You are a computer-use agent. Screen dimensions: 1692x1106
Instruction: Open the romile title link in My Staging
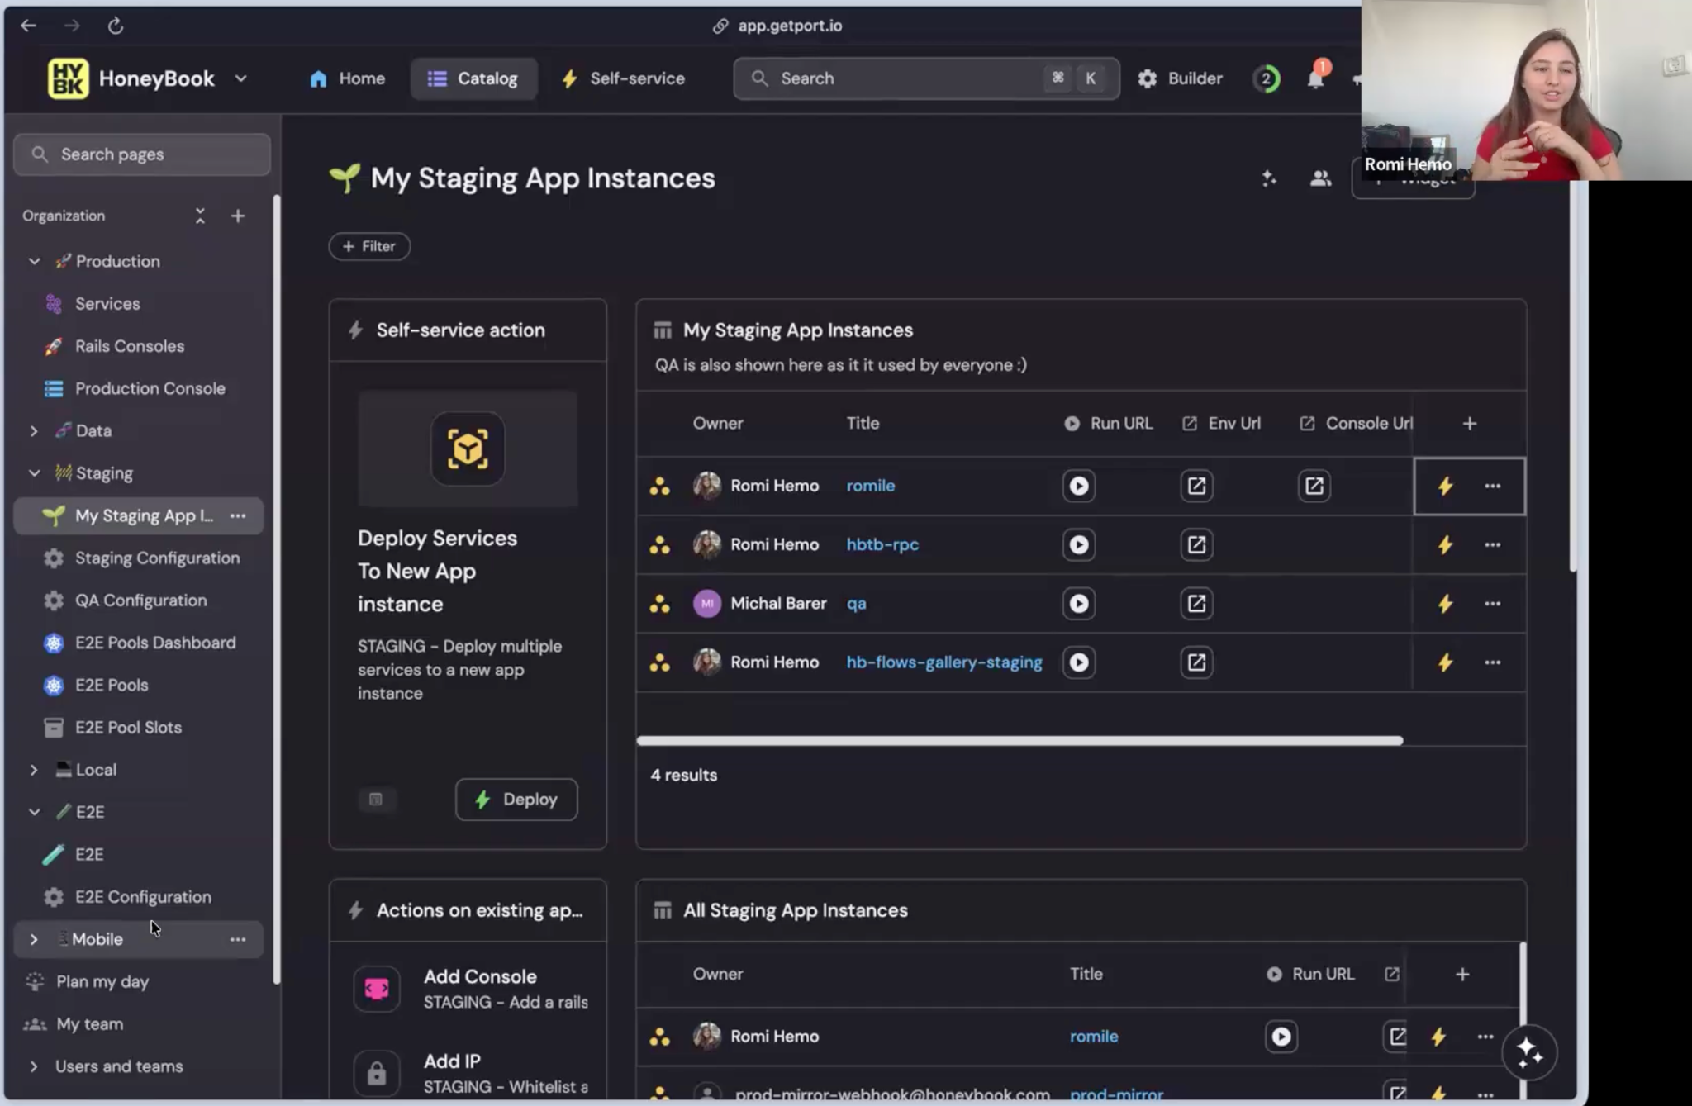click(871, 486)
